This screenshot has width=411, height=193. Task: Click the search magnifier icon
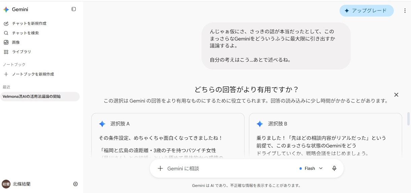point(6,33)
